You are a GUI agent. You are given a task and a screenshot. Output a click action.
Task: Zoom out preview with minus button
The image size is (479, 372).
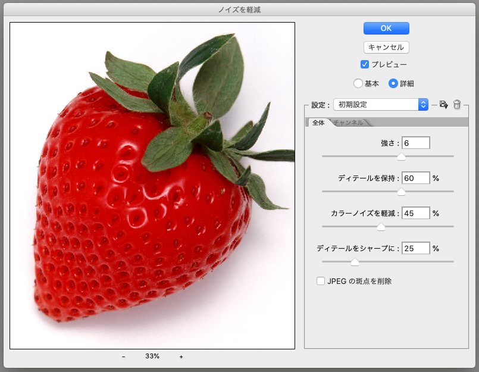coord(124,357)
